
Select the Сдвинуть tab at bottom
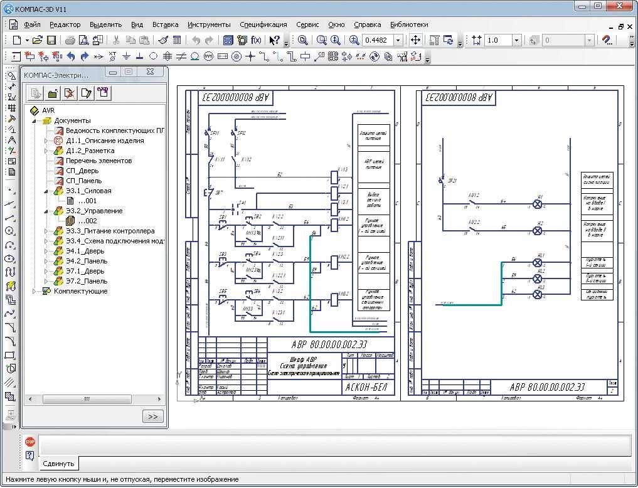click(58, 464)
